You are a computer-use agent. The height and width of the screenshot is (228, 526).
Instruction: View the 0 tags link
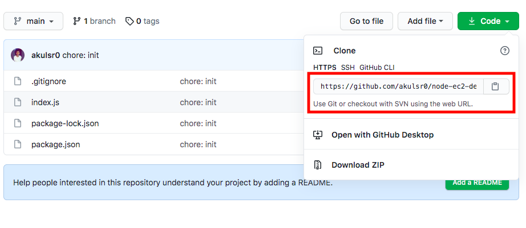(142, 21)
